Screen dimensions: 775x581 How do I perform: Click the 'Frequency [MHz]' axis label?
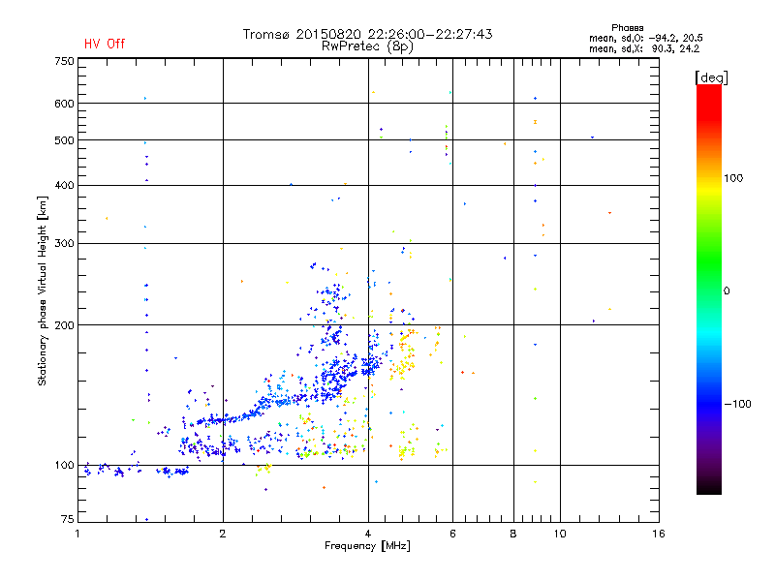click(367, 546)
